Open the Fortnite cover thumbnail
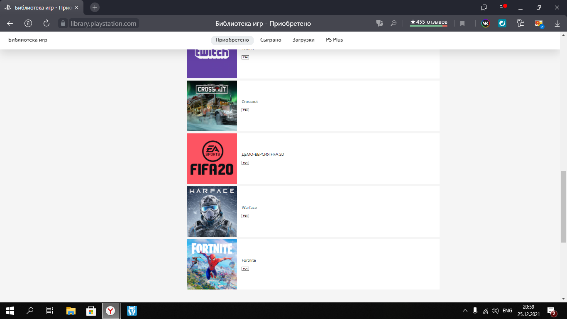Screen dimensions: 567x319 tap(212, 264)
